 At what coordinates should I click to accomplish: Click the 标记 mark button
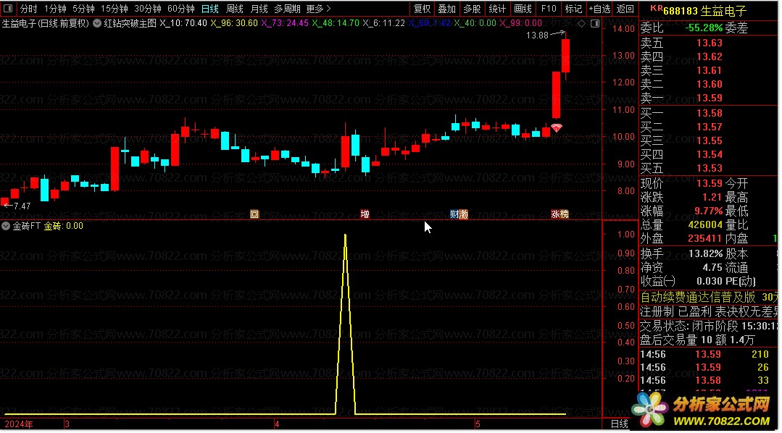pos(573,9)
